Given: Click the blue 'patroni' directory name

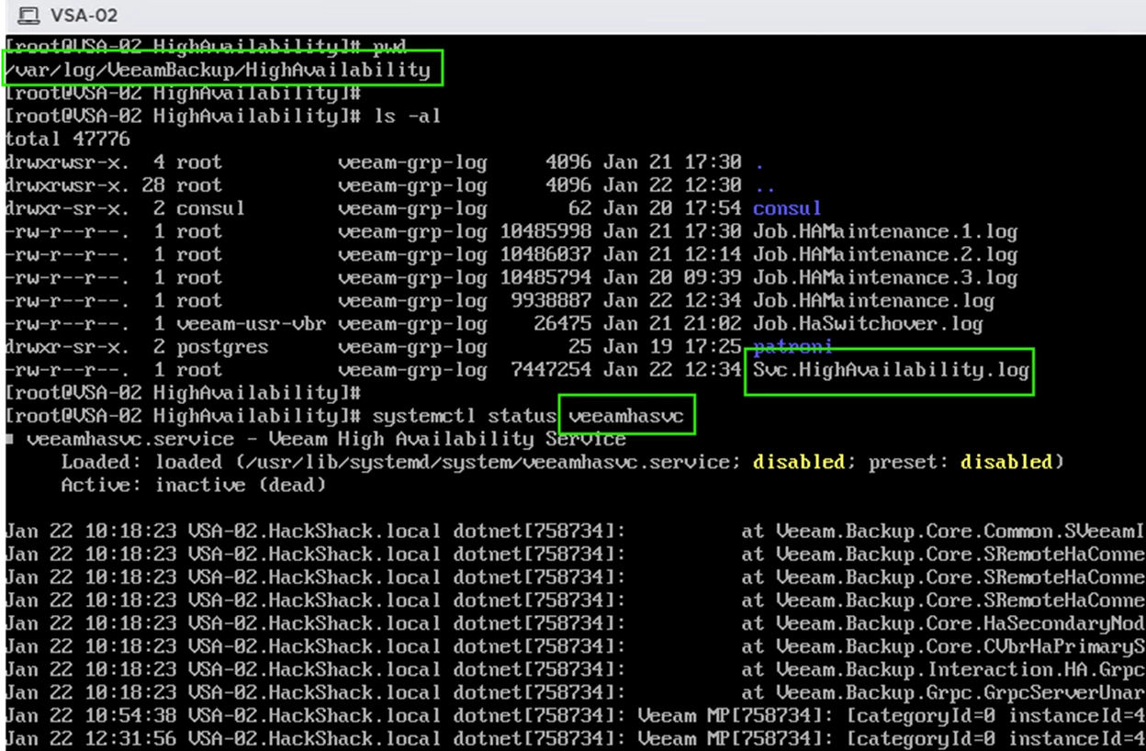Looking at the screenshot, I should 792,347.
